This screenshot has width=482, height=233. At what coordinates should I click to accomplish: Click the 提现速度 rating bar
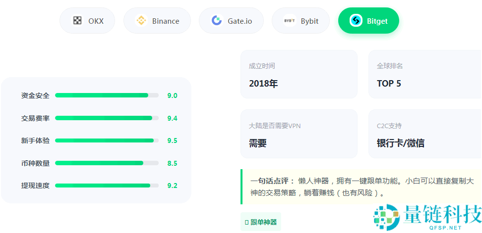[107, 186]
